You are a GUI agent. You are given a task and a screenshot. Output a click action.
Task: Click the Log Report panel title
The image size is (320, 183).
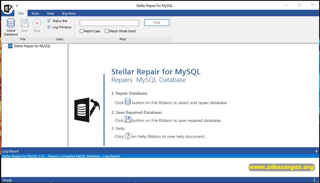click(10, 151)
